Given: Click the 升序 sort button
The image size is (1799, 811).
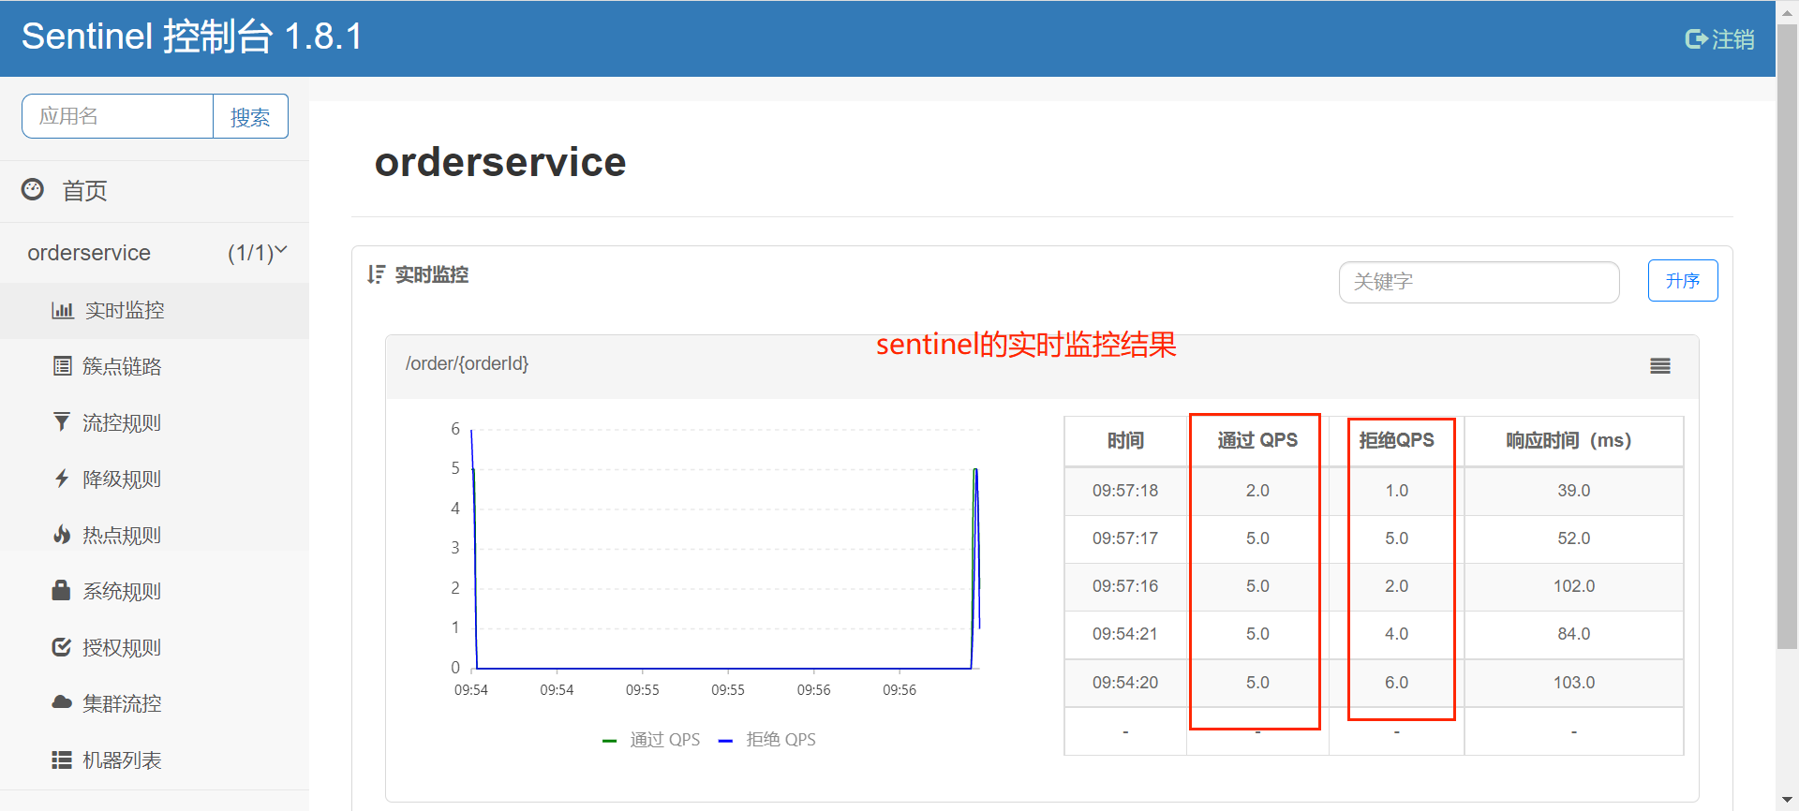Looking at the screenshot, I should click(1683, 281).
